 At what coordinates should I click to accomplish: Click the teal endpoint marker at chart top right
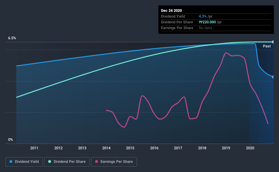pyautogui.click(x=273, y=42)
